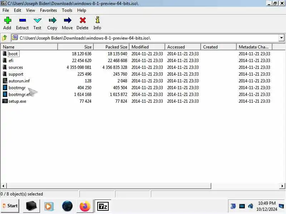Click the ISO icon in address bar
This screenshot has height=214, width=286.
[15, 38]
